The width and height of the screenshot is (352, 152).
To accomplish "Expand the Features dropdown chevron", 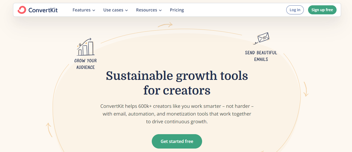I will [x=94, y=10].
